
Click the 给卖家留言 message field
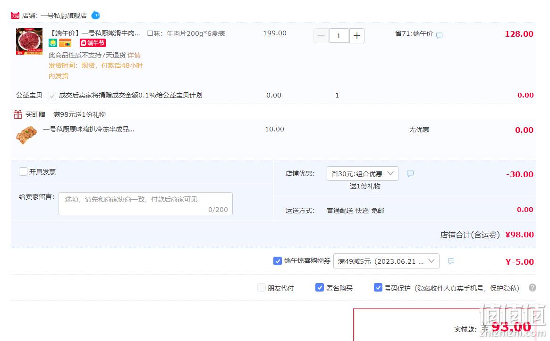click(x=145, y=204)
